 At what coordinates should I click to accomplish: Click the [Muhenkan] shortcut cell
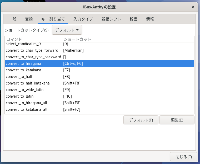click(x=73, y=50)
